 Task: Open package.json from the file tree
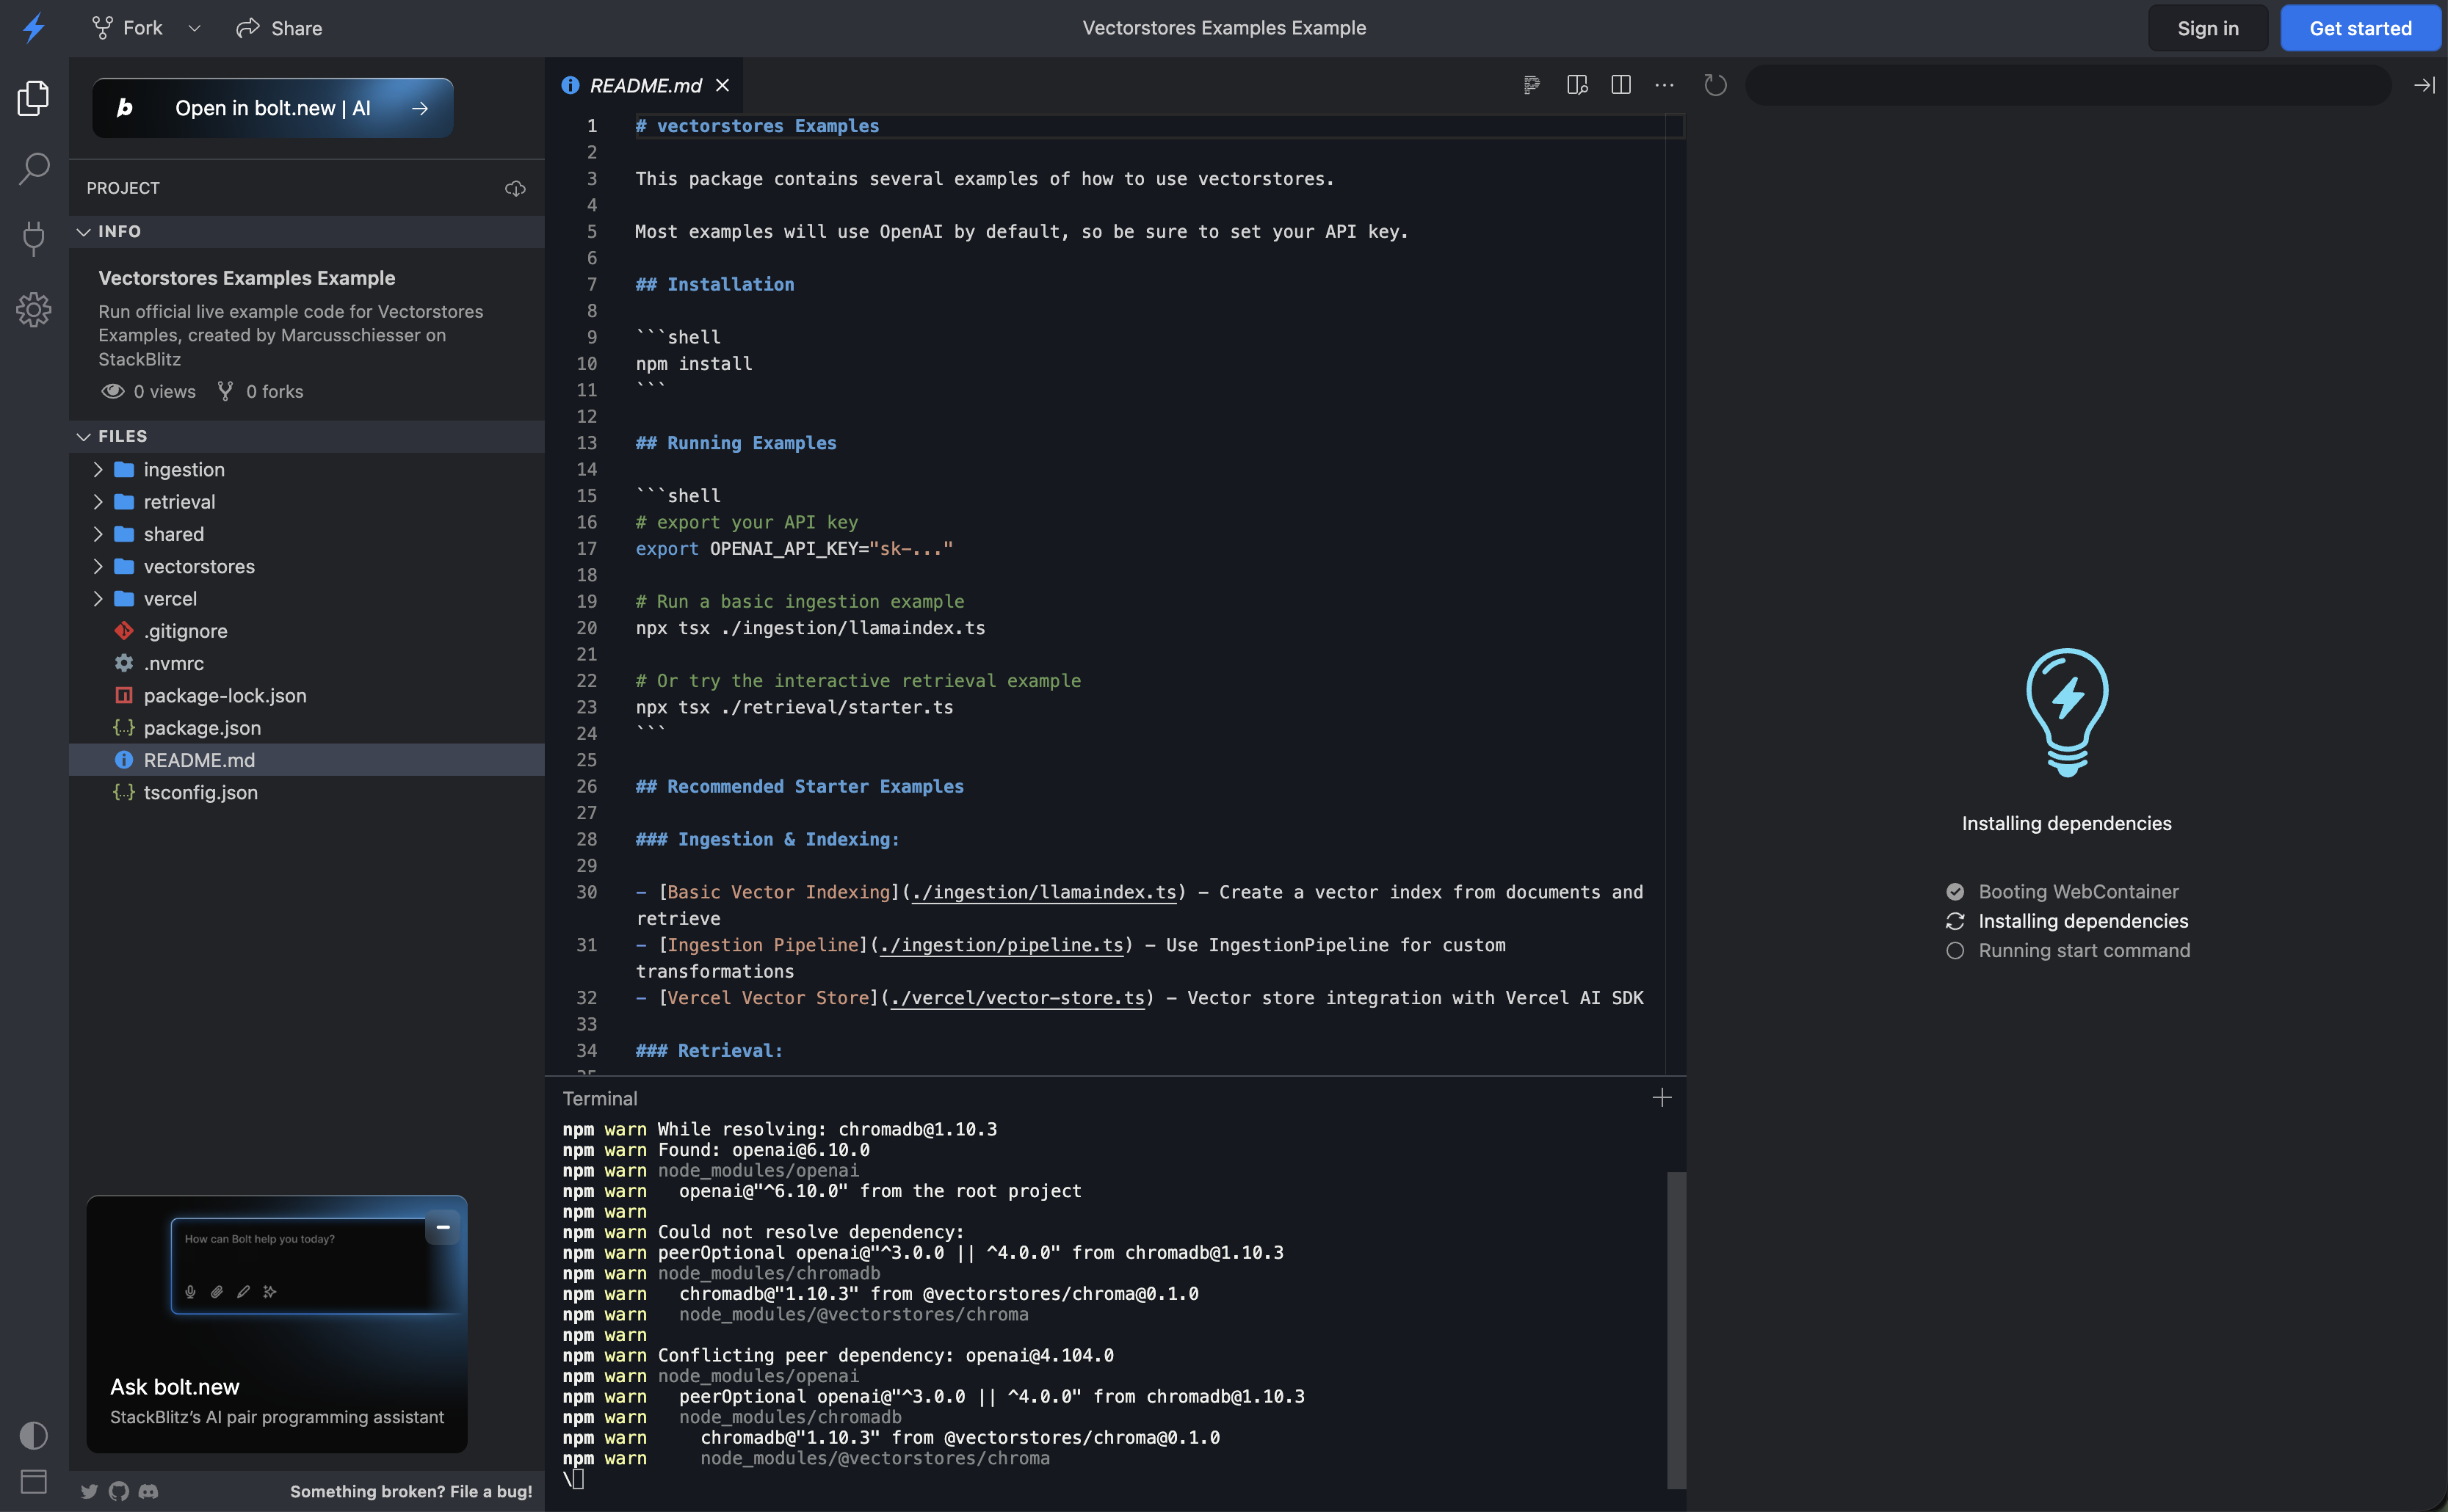pyautogui.click(x=202, y=728)
